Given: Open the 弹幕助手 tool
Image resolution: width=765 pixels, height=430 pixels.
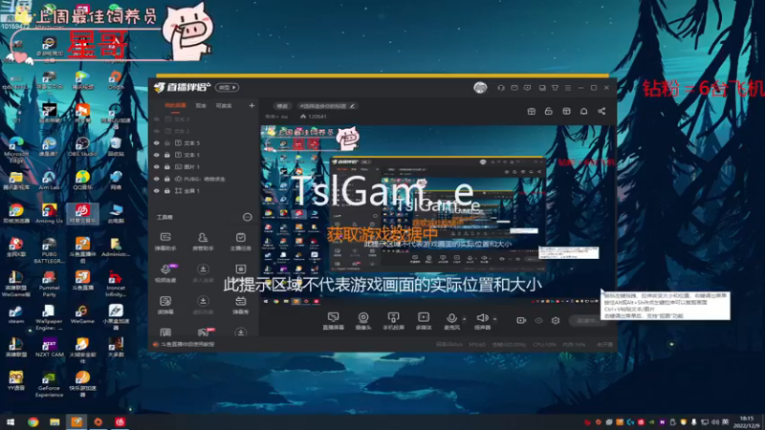Looking at the screenshot, I should (165, 242).
